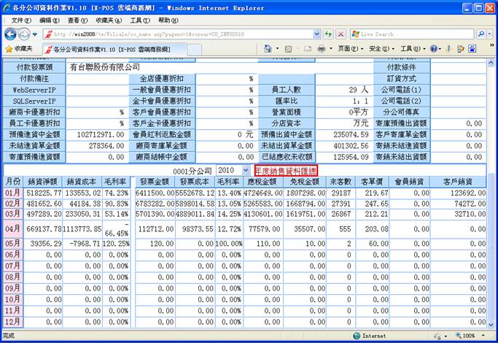Viewport: 498px width, 343px height.
Task: Expand the 頁面 (Page) command dropdown
Action: (349, 49)
